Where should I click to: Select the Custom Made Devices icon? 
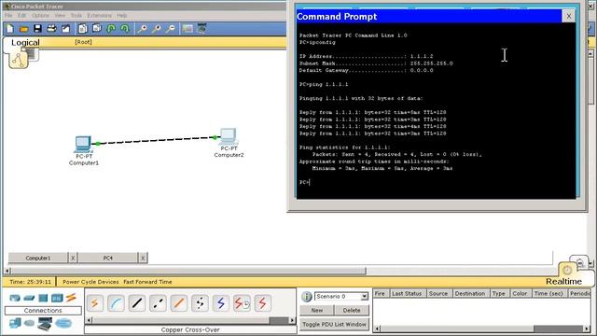[x=45, y=324]
